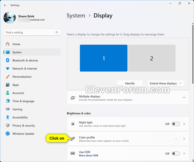Close the Settings window
Screen dimensions: 194x162
tap(189, 3)
